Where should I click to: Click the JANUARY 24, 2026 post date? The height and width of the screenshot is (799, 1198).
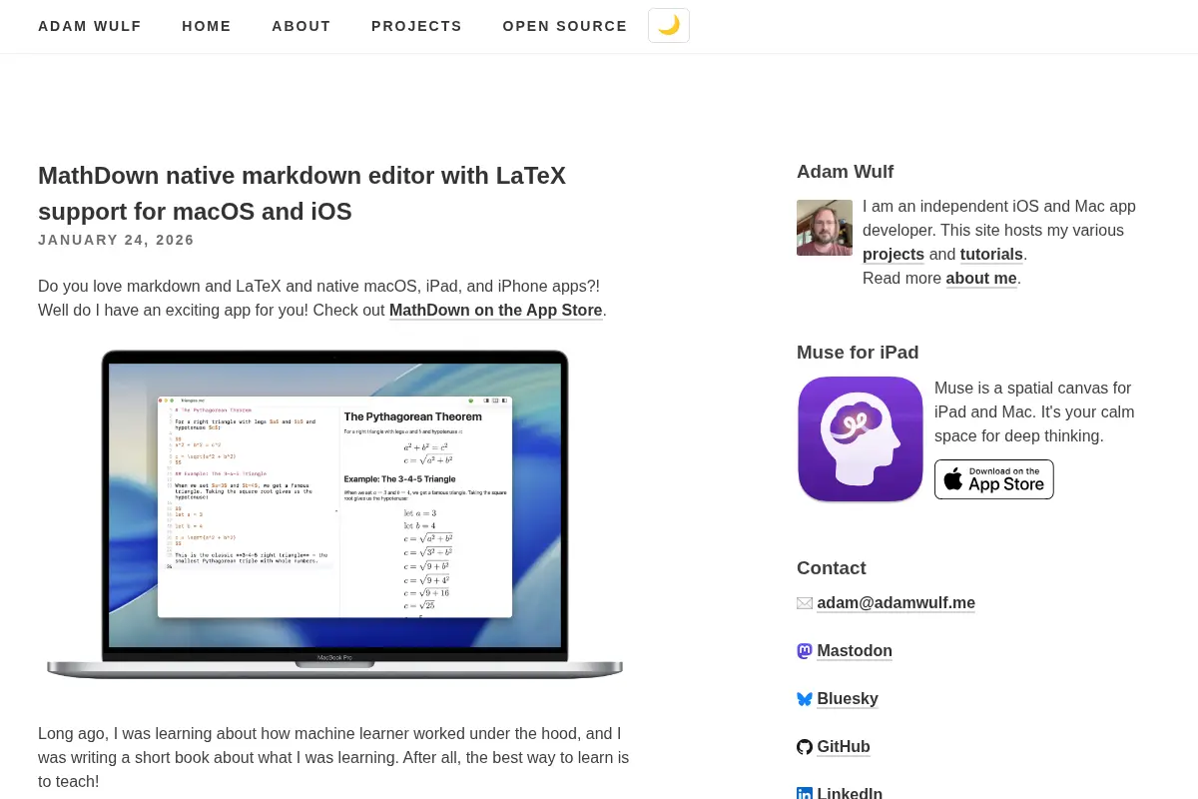(116, 240)
